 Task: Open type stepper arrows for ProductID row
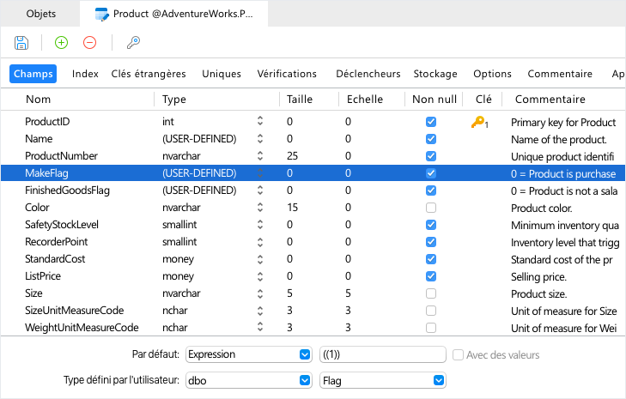coord(260,121)
